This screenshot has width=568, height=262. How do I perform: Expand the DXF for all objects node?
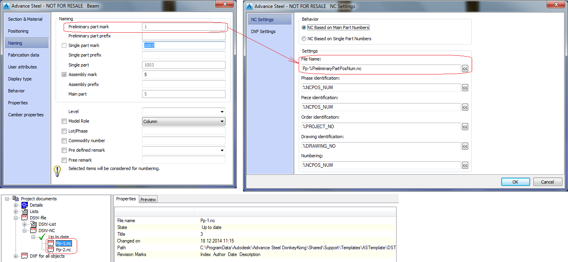[x=16, y=256]
